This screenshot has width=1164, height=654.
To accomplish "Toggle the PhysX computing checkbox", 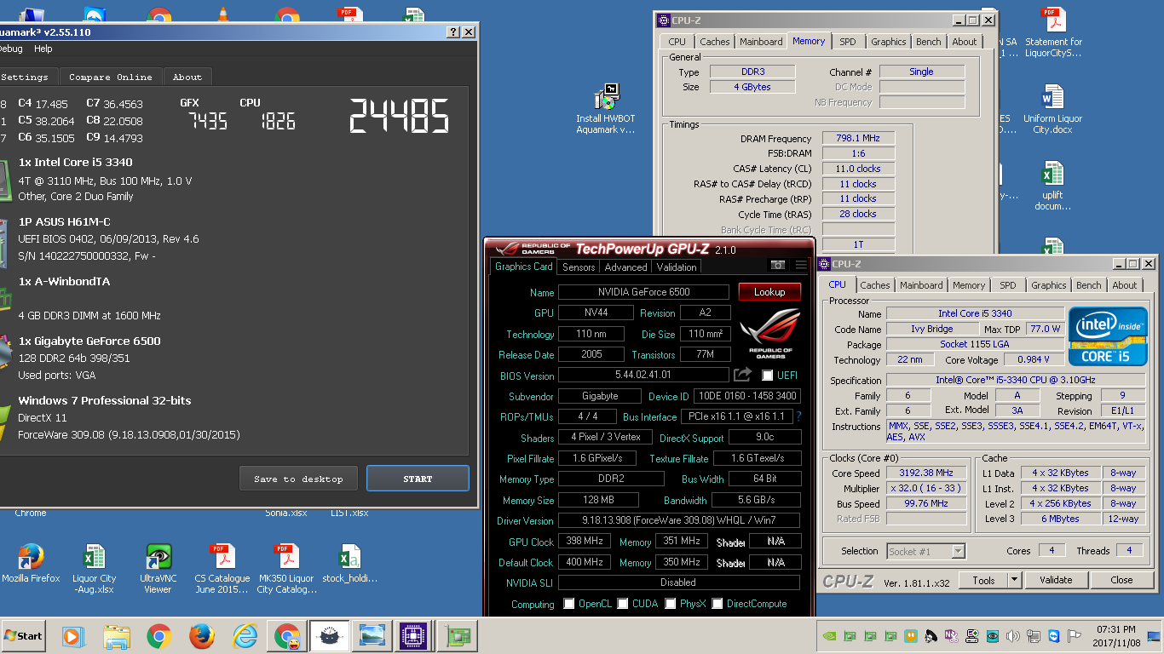I will point(671,604).
